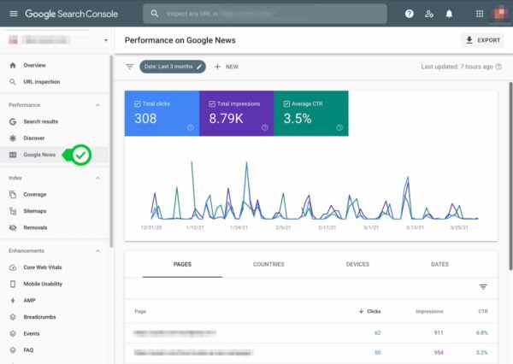This screenshot has width=513, height=364.
Task: Click the filter rows icon above table
Action: coord(483,287)
